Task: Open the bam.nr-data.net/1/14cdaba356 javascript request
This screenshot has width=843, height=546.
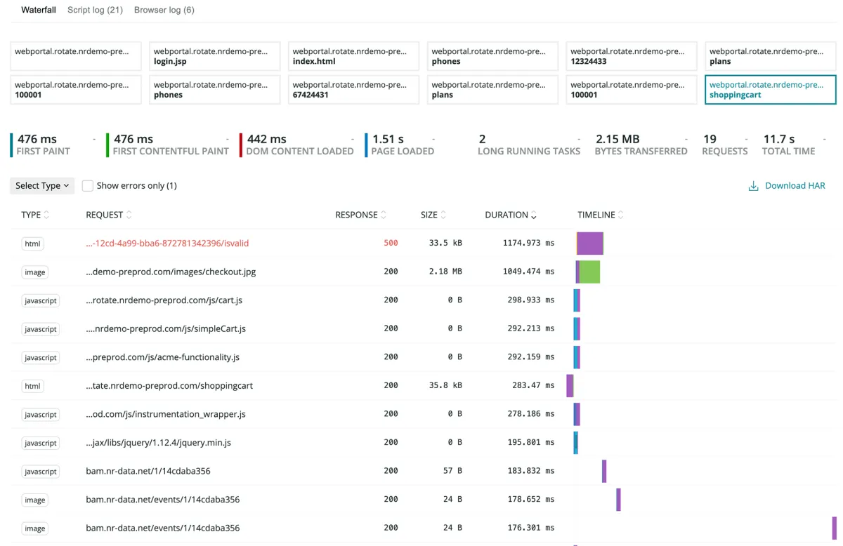Action: [148, 471]
